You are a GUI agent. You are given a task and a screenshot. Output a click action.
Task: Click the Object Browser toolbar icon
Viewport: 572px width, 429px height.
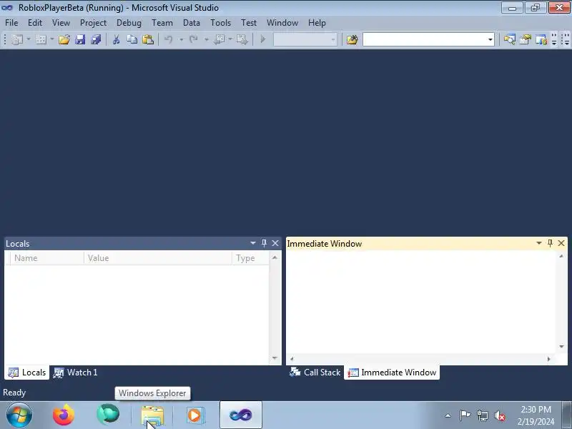541,39
